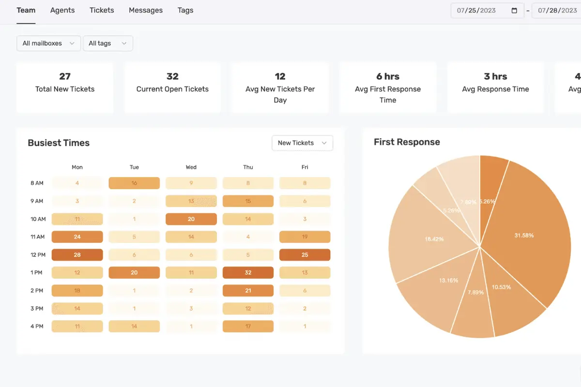Select the Total New Tickets card

coord(65,88)
